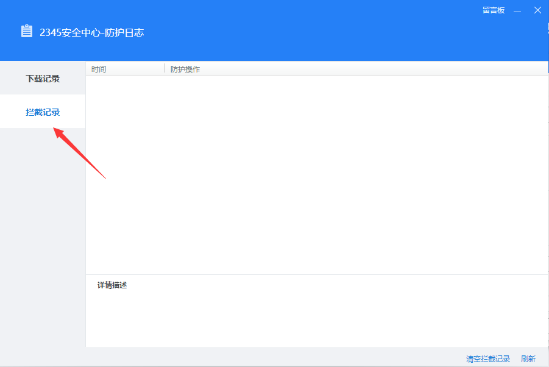Click the blue title bar area
549x367 pixels.
click(x=305, y=30)
